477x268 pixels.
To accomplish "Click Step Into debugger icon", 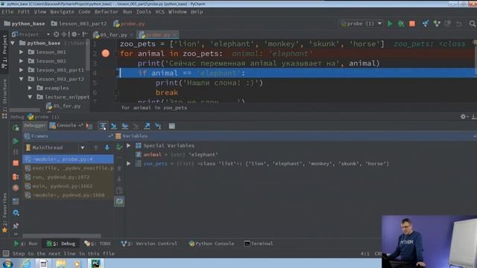I will tap(113, 126).
